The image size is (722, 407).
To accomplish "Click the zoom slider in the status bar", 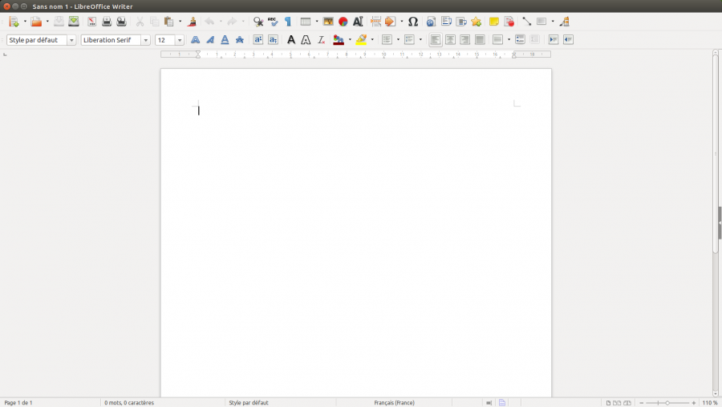I will (x=667, y=402).
